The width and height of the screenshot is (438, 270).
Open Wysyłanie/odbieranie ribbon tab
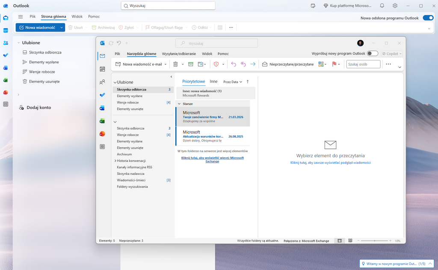coord(179,54)
